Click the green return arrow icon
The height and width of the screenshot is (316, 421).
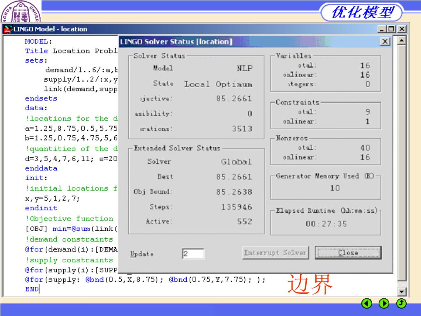tap(401, 303)
